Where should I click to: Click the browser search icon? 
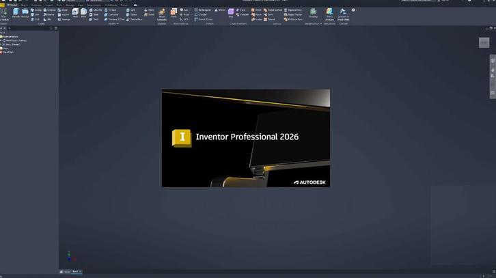pos(51,28)
